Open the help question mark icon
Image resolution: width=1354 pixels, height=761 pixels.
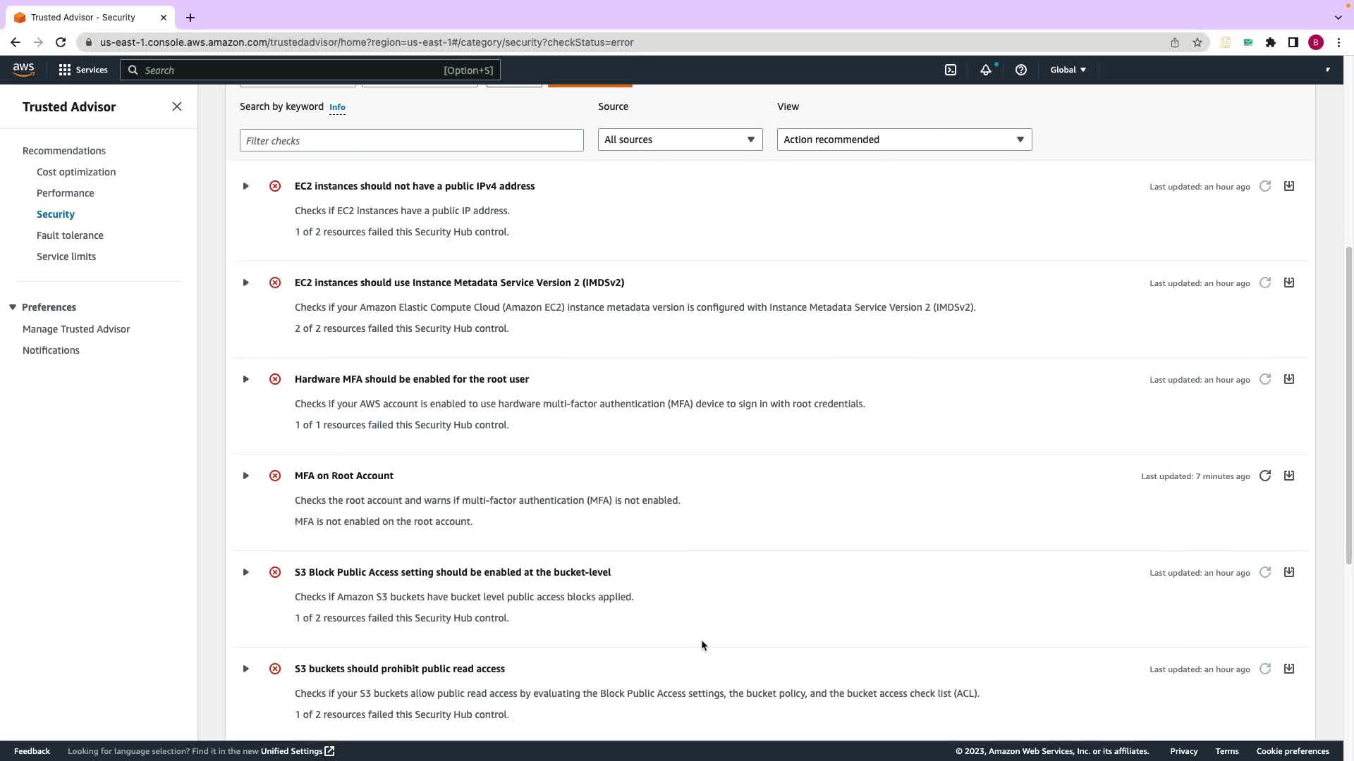[x=1020, y=70]
